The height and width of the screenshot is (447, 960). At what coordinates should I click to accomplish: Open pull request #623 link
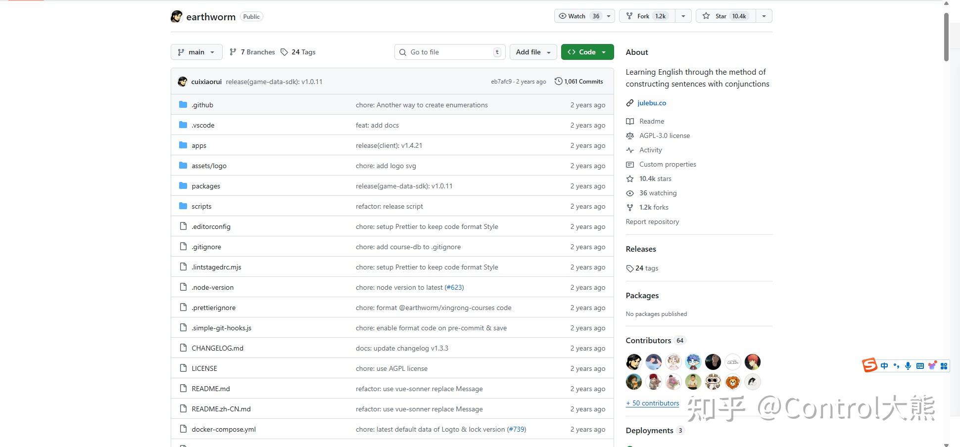click(x=454, y=287)
